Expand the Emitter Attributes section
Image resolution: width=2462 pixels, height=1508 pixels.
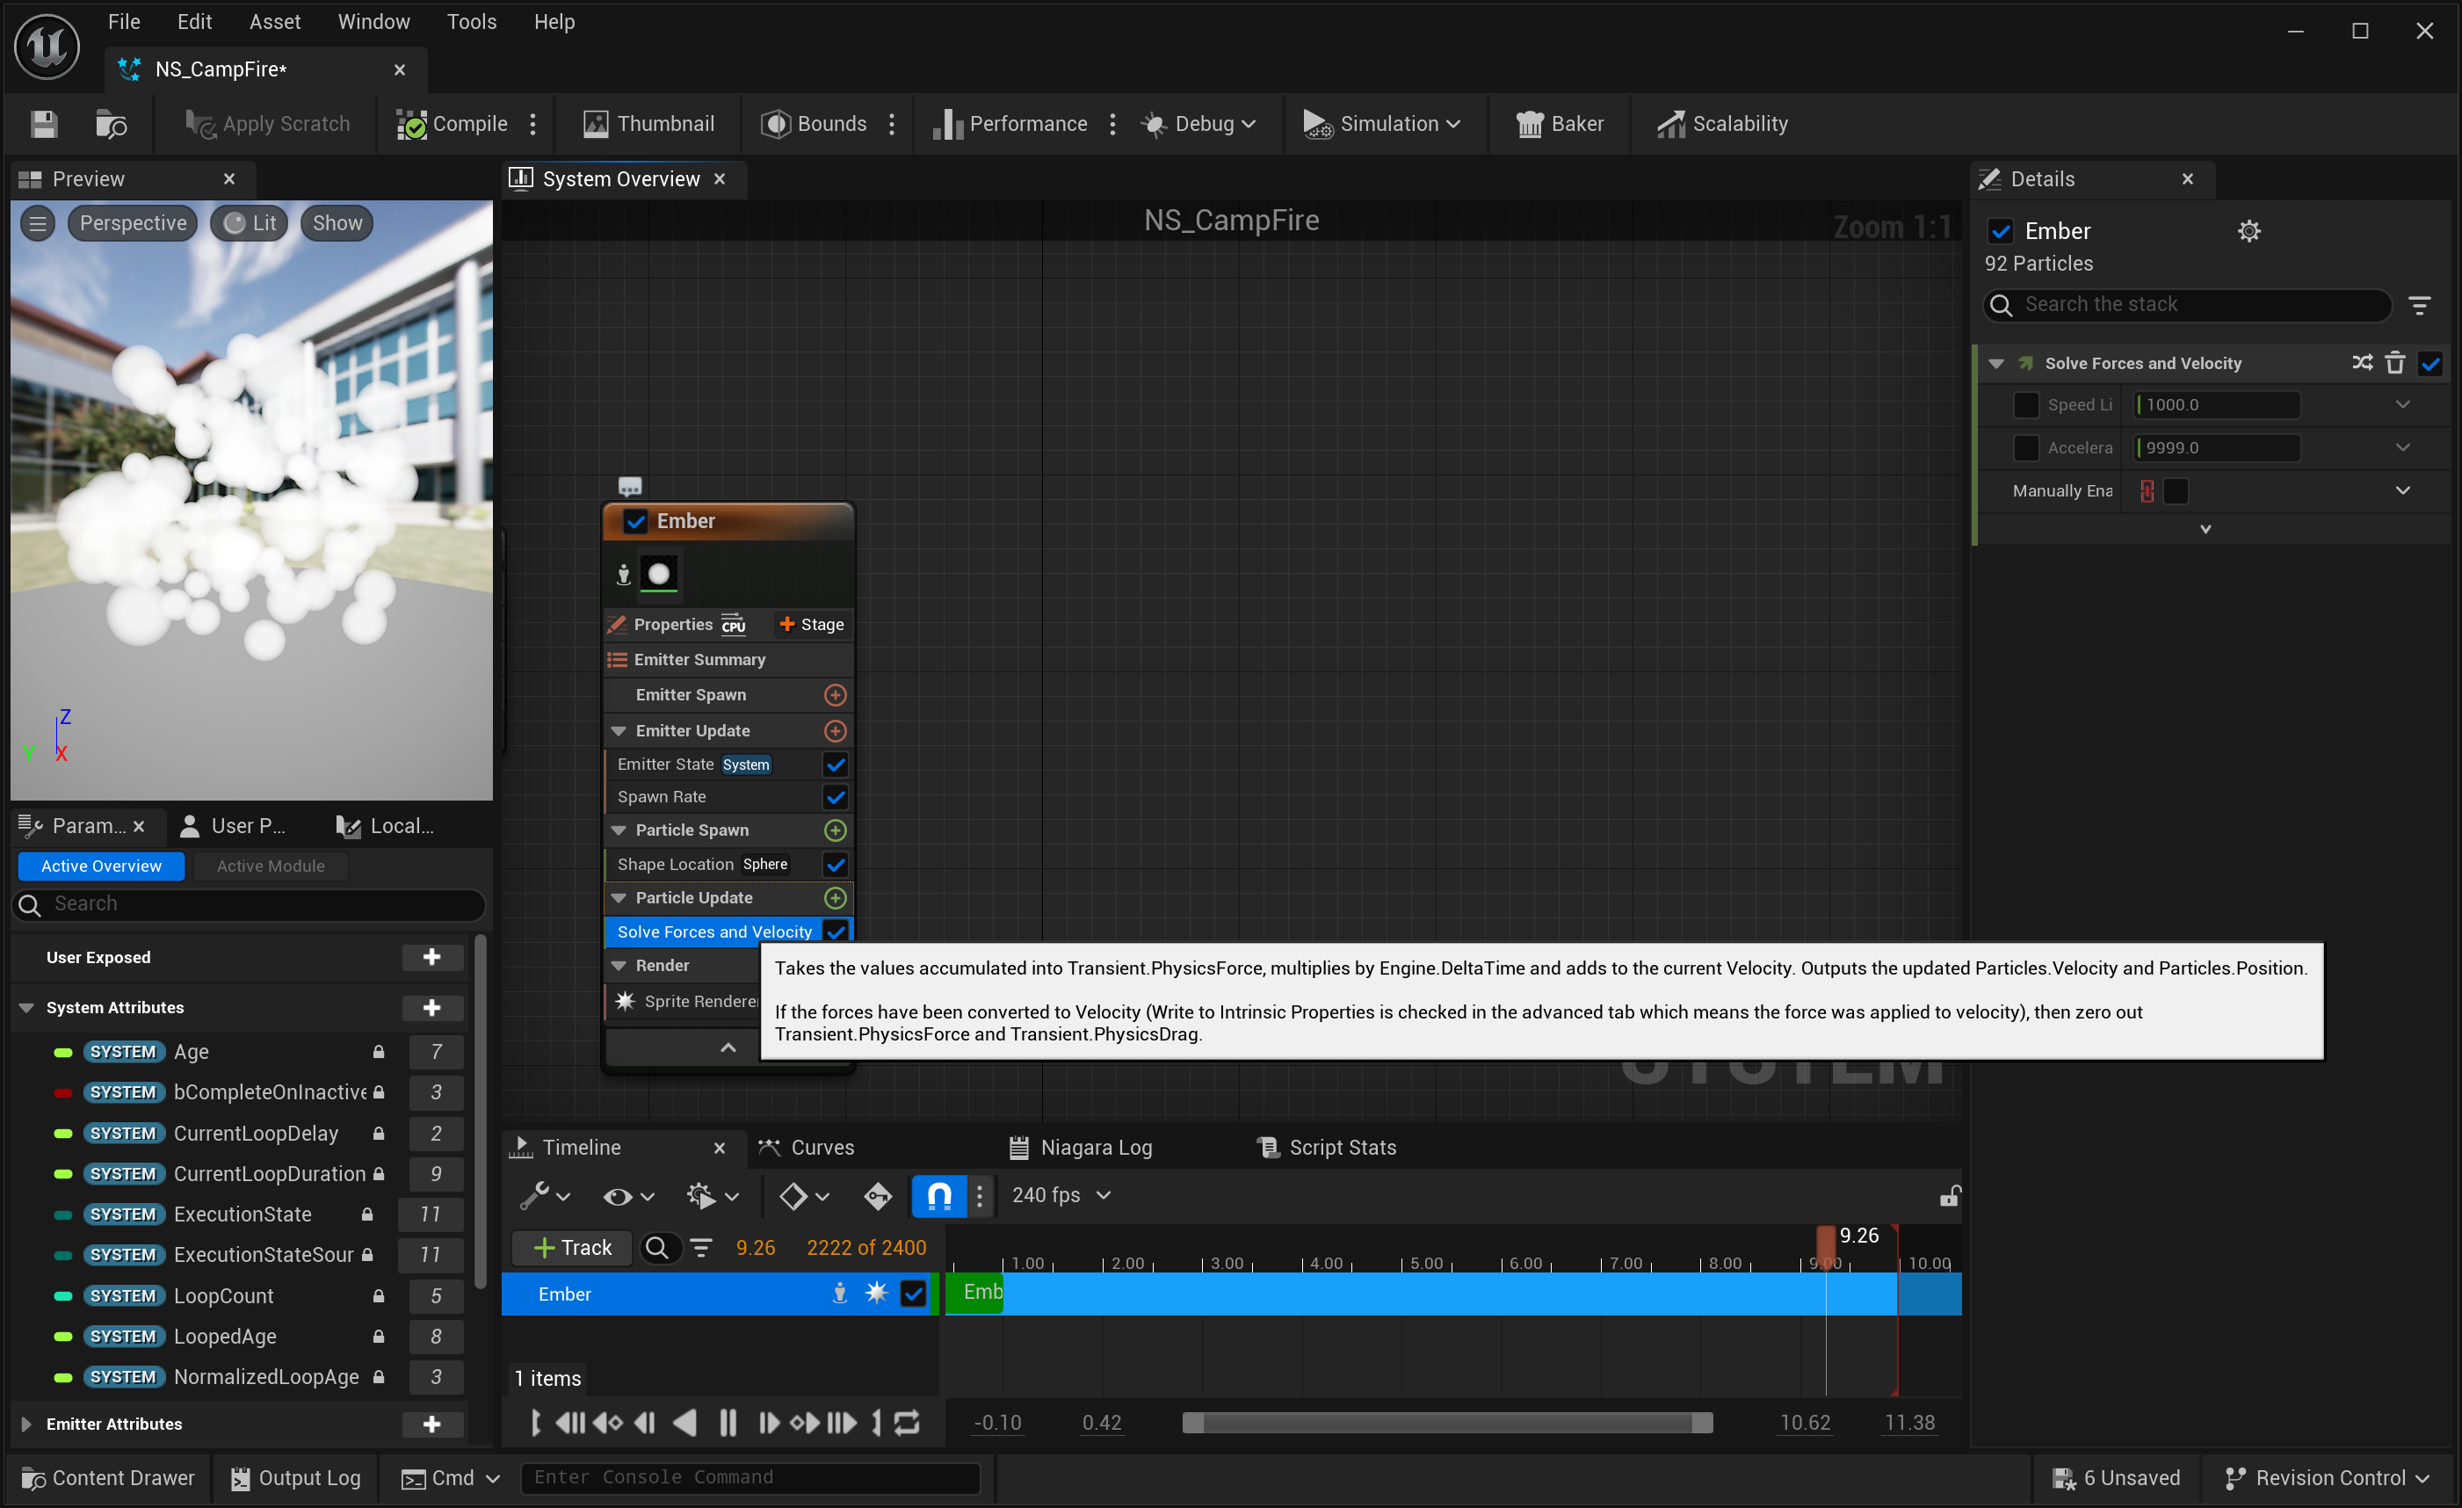[x=27, y=1424]
